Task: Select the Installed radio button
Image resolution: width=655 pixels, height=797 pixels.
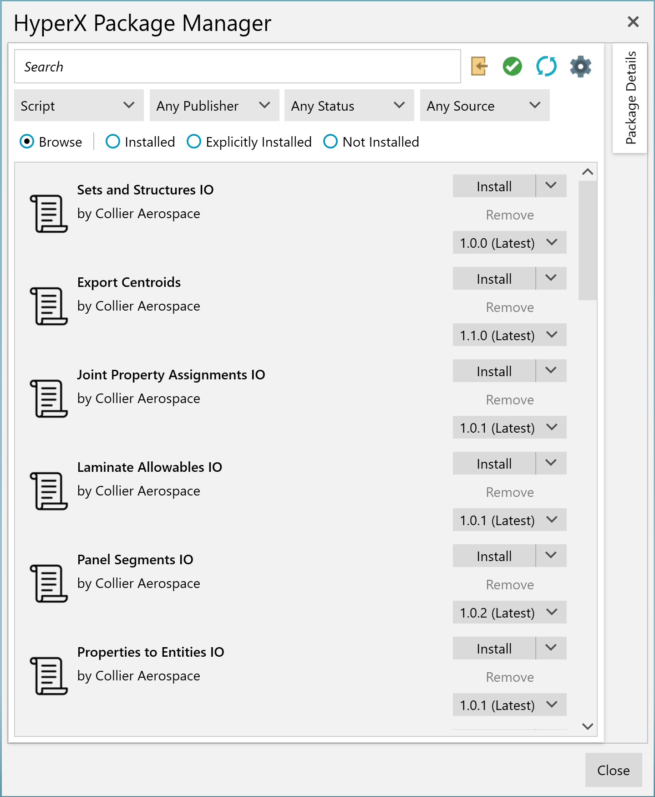Action: [112, 142]
